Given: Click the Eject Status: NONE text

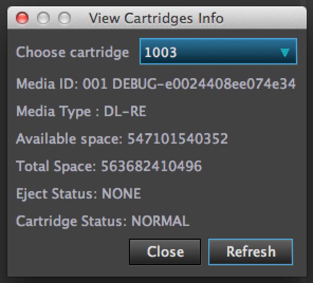Looking at the screenshot, I should tap(78, 194).
